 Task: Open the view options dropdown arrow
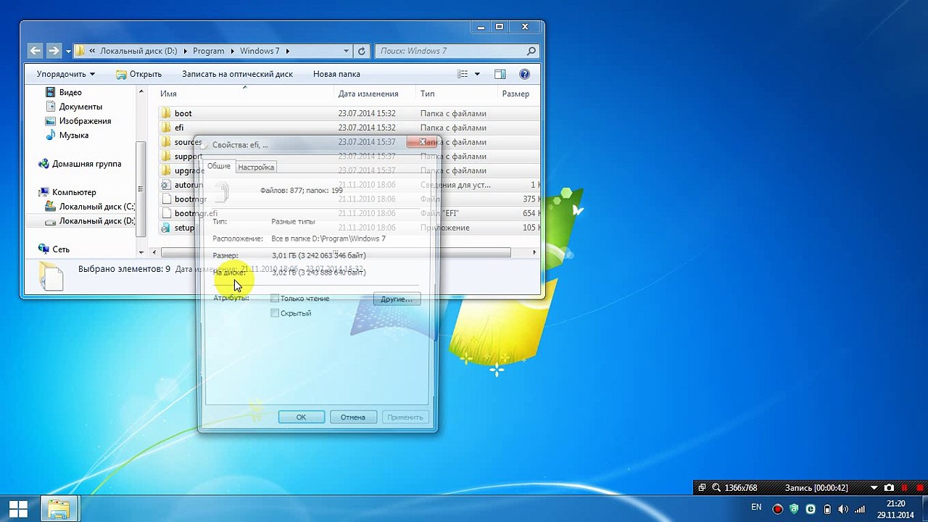point(477,74)
